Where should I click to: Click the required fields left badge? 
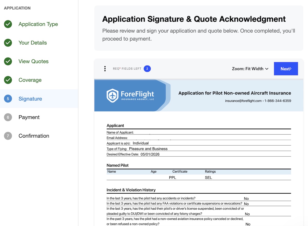click(147, 69)
